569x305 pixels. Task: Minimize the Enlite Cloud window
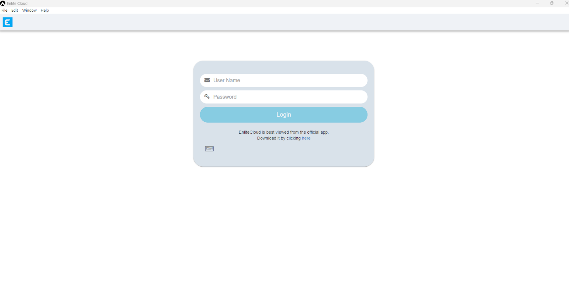tap(537, 3)
